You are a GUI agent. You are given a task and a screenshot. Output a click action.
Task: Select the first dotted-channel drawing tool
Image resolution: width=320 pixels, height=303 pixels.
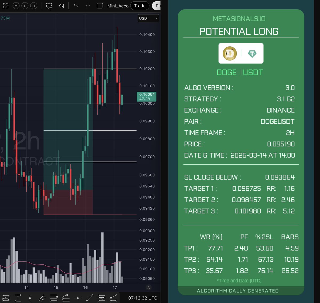[6, 297]
